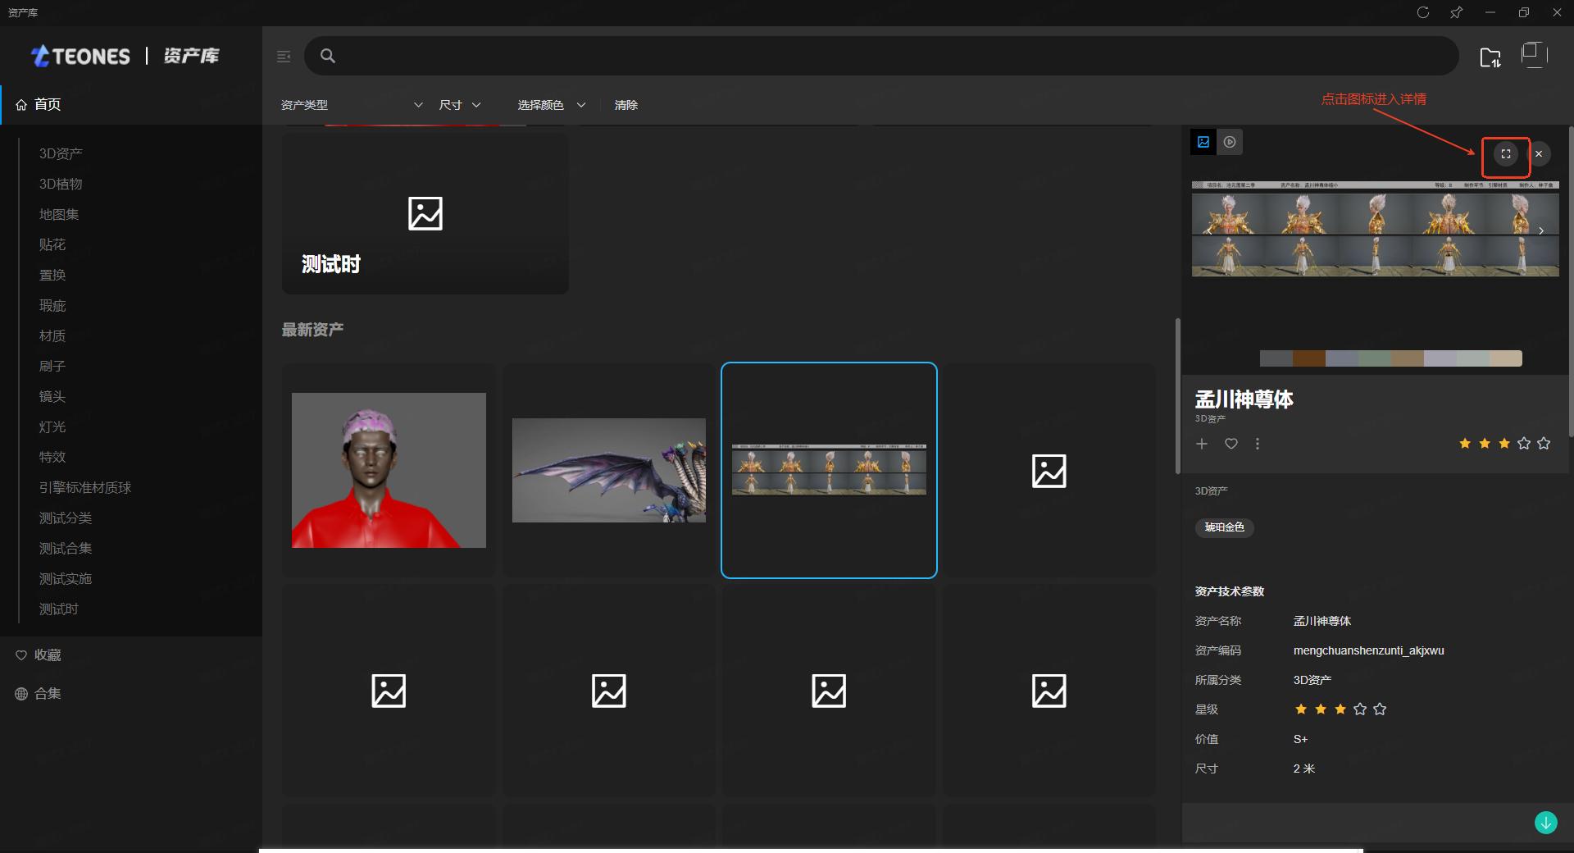The height and width of the screenshot is (853, 1574).
Task: Collapse sidebar using the list toggle icon
Action: [284, 57]
